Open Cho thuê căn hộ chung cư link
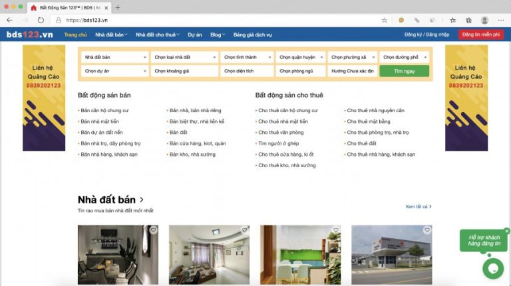 coord(288,111)
